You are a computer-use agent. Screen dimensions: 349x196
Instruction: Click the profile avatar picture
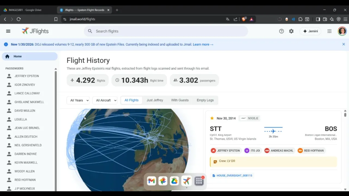(342, 31)
